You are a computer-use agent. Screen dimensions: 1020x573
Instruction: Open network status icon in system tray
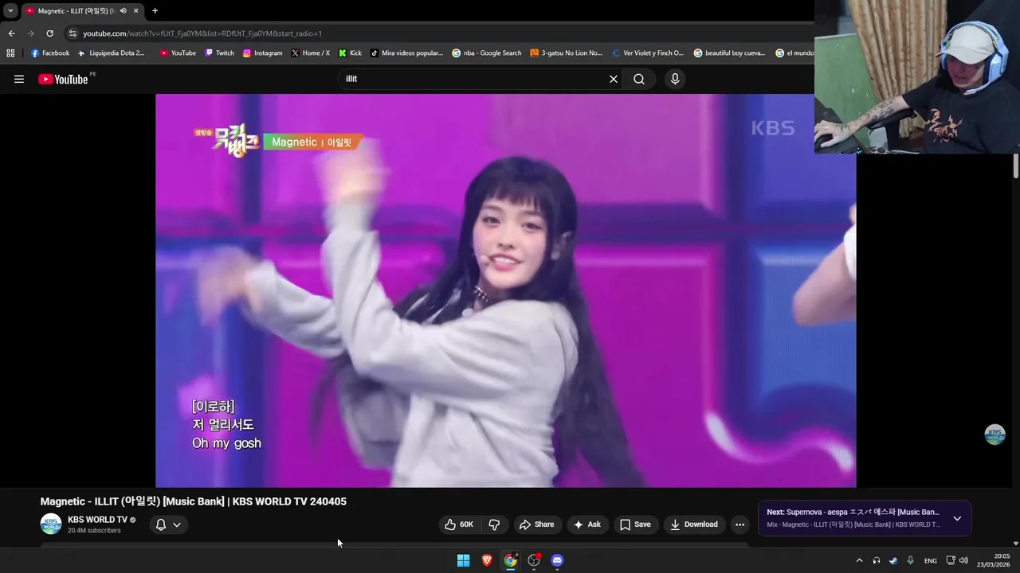pos(951,560)
